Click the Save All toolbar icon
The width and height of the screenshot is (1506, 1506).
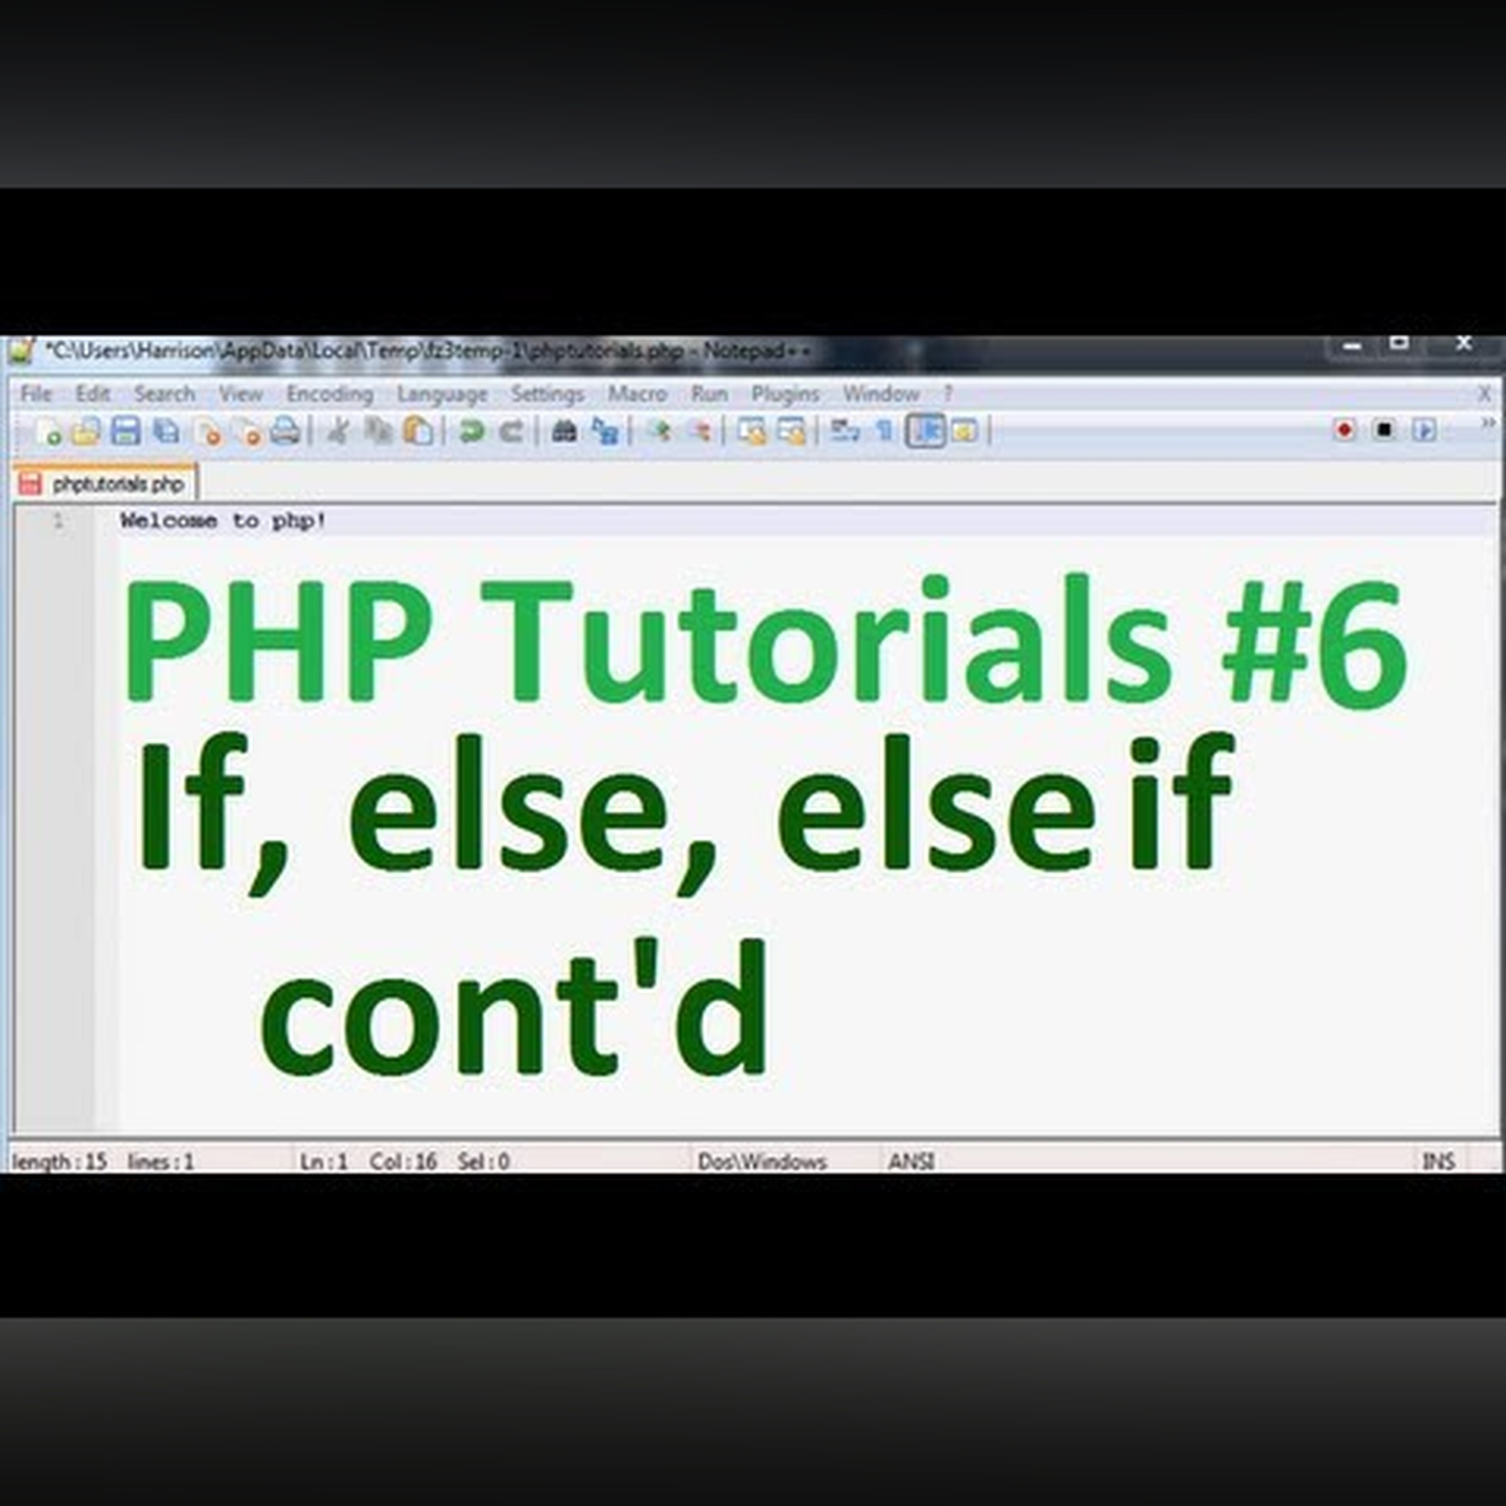tap(166, 431)
